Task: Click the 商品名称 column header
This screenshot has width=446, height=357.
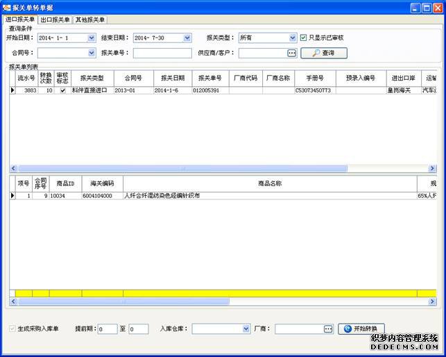Action: tap(270, 183)
